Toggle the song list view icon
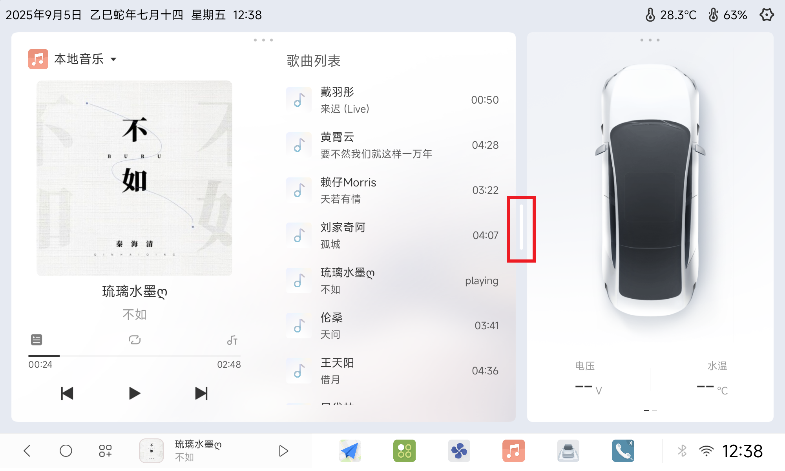785x471 pixels. pos(37,340)
